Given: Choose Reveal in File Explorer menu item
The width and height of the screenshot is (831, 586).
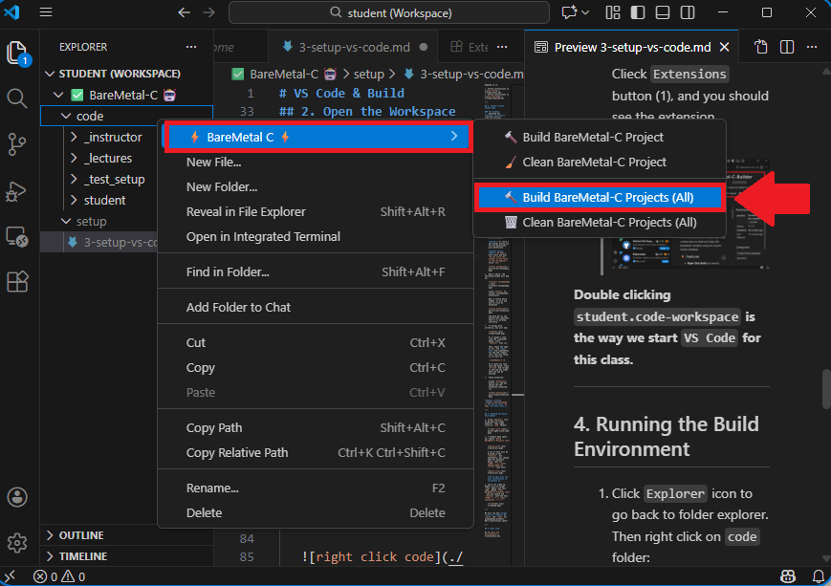Looking at the screenshot, I should coord(246,212).
